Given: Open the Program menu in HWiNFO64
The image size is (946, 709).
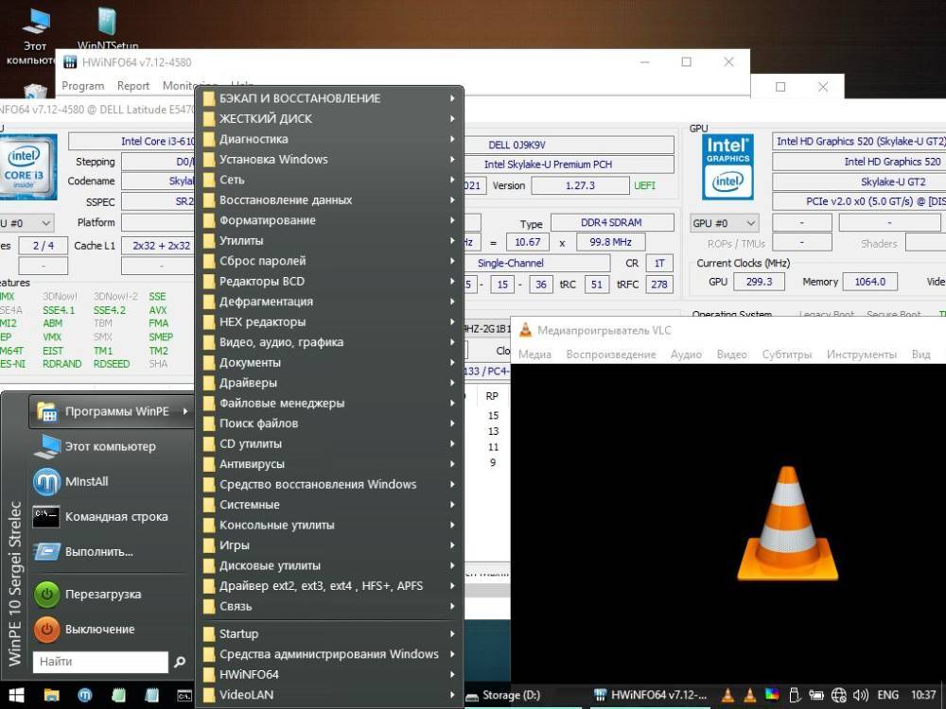Looking at the screenshot, I should click(x=82, y=86).
